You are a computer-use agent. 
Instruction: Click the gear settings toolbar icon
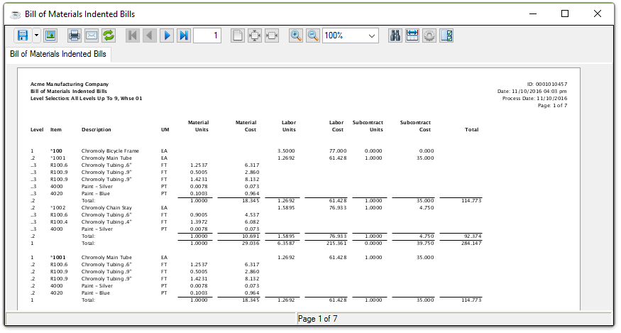click(429, 35)
